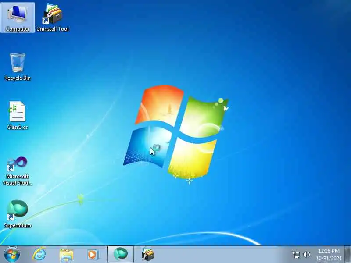Click the 'Uninstall Tool' label text
351x263 pixels.
point(52,29)
